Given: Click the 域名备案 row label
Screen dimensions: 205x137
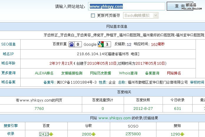Looking at the screenshot, I should [x=8, y=82].
